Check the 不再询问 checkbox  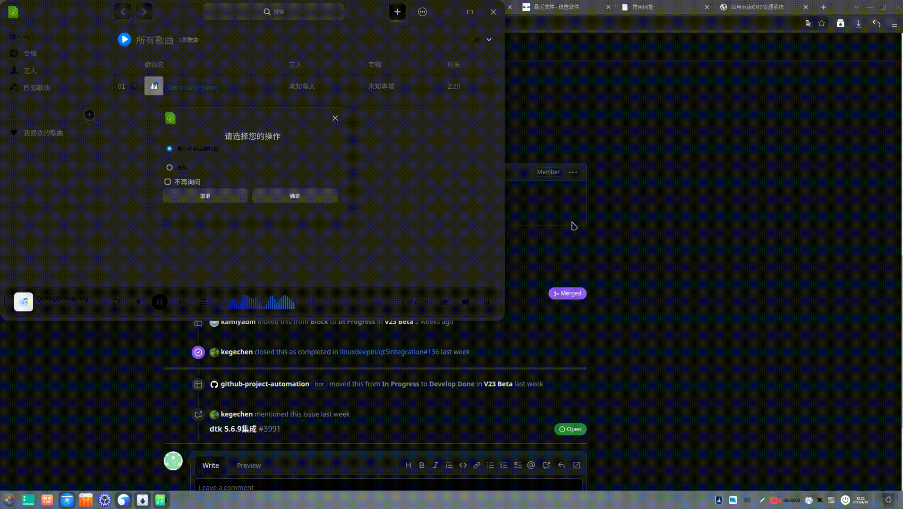click(x=168, y=182)
